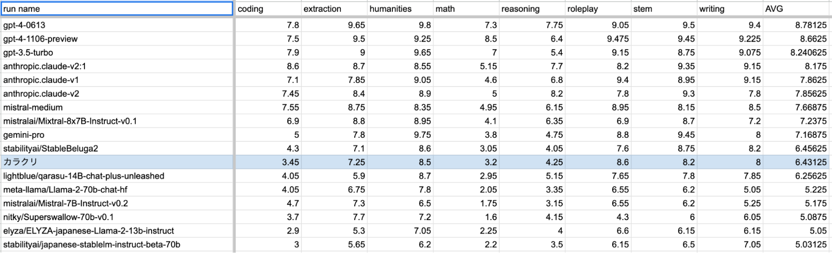This screenshot has width=832, height=253.
Task: Click gpt-3.5-turbo's AVG value 8.240625
Action: point(796,52)
